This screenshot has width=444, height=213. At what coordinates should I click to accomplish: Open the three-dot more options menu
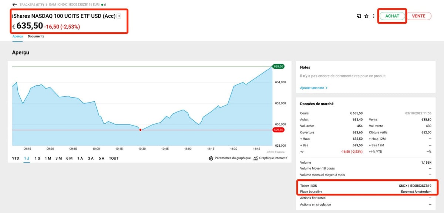[374, 16]
